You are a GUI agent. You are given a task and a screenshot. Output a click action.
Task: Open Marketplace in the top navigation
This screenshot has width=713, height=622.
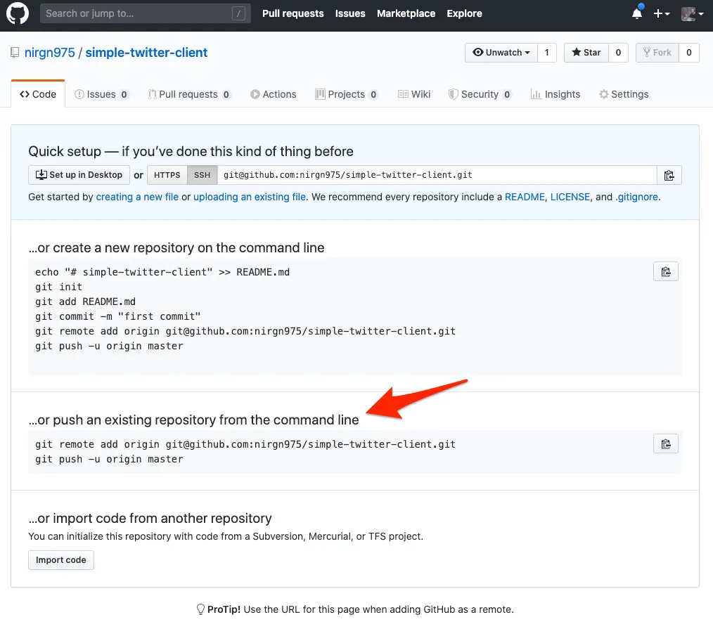(406, 13)
